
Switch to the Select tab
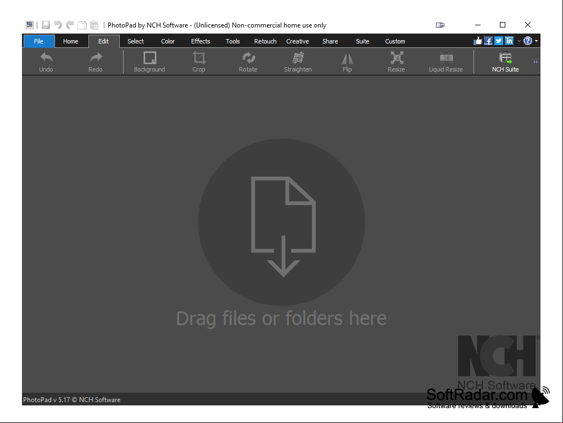136,41
